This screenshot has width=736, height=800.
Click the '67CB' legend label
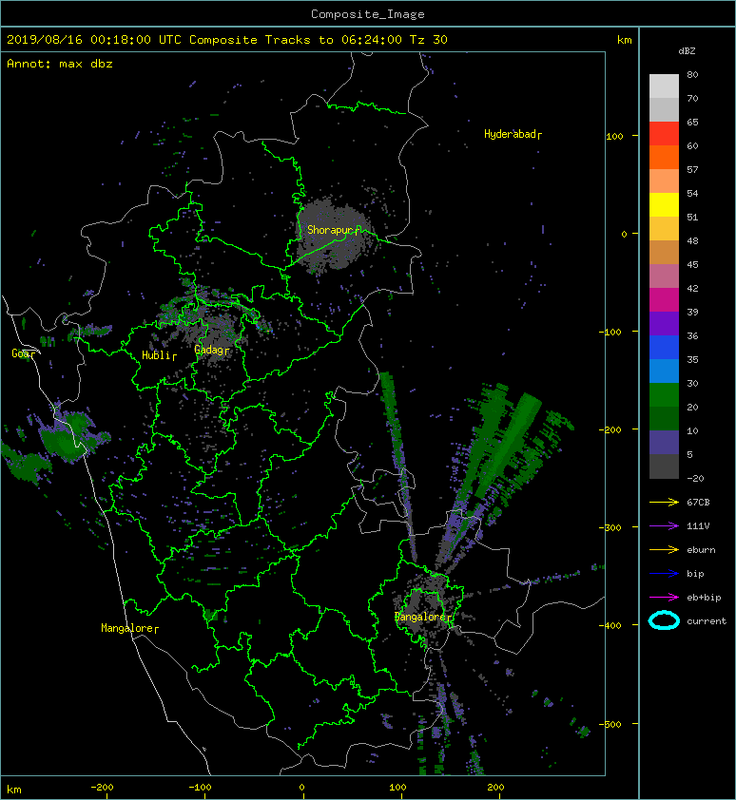coord(698,503)
